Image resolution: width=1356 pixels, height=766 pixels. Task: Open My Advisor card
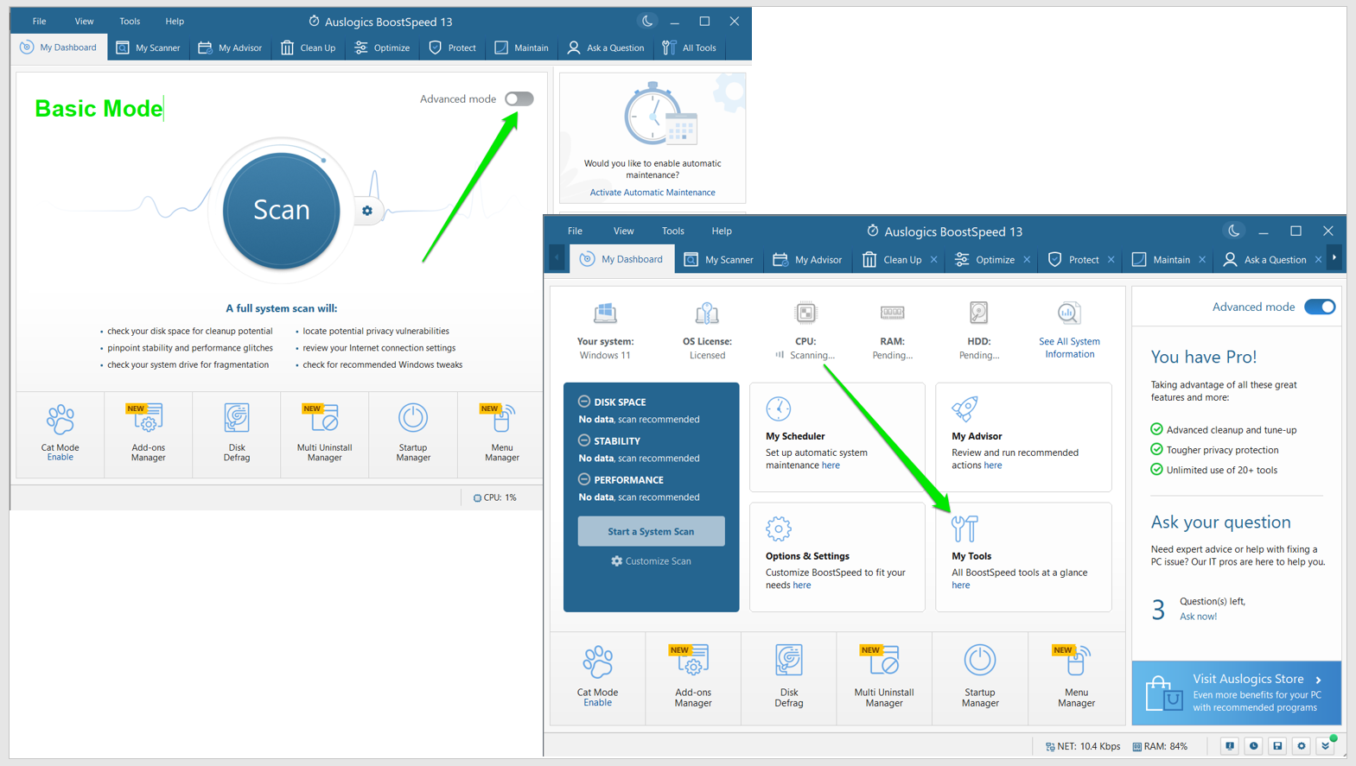1023,437
